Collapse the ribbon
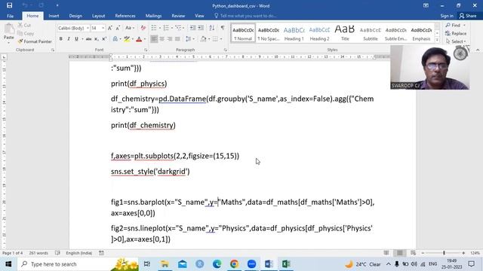The image size is (483, 271). [x=478, y=50]
